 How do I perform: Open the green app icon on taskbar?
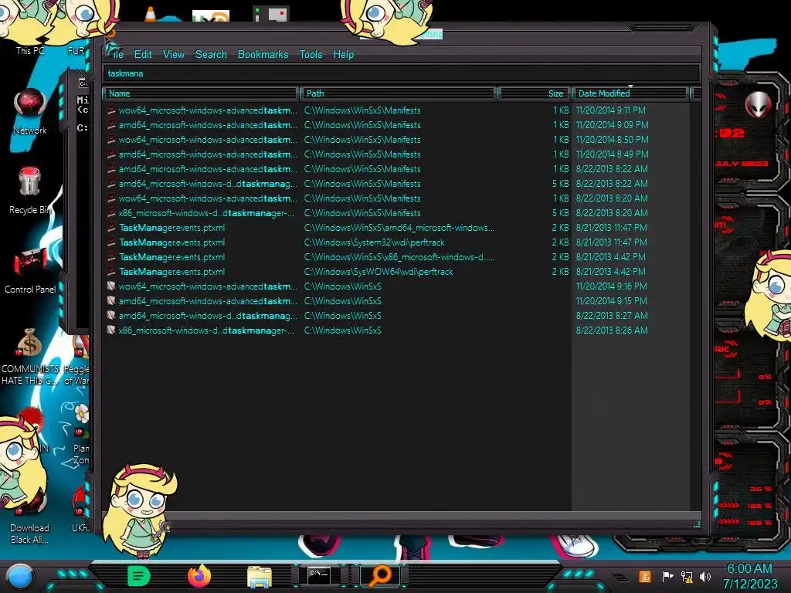139,576
